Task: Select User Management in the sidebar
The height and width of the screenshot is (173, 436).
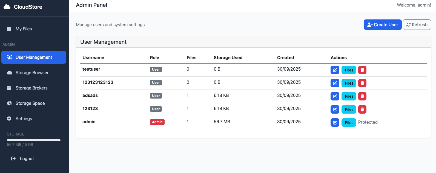Action: (x=34, y=57)
